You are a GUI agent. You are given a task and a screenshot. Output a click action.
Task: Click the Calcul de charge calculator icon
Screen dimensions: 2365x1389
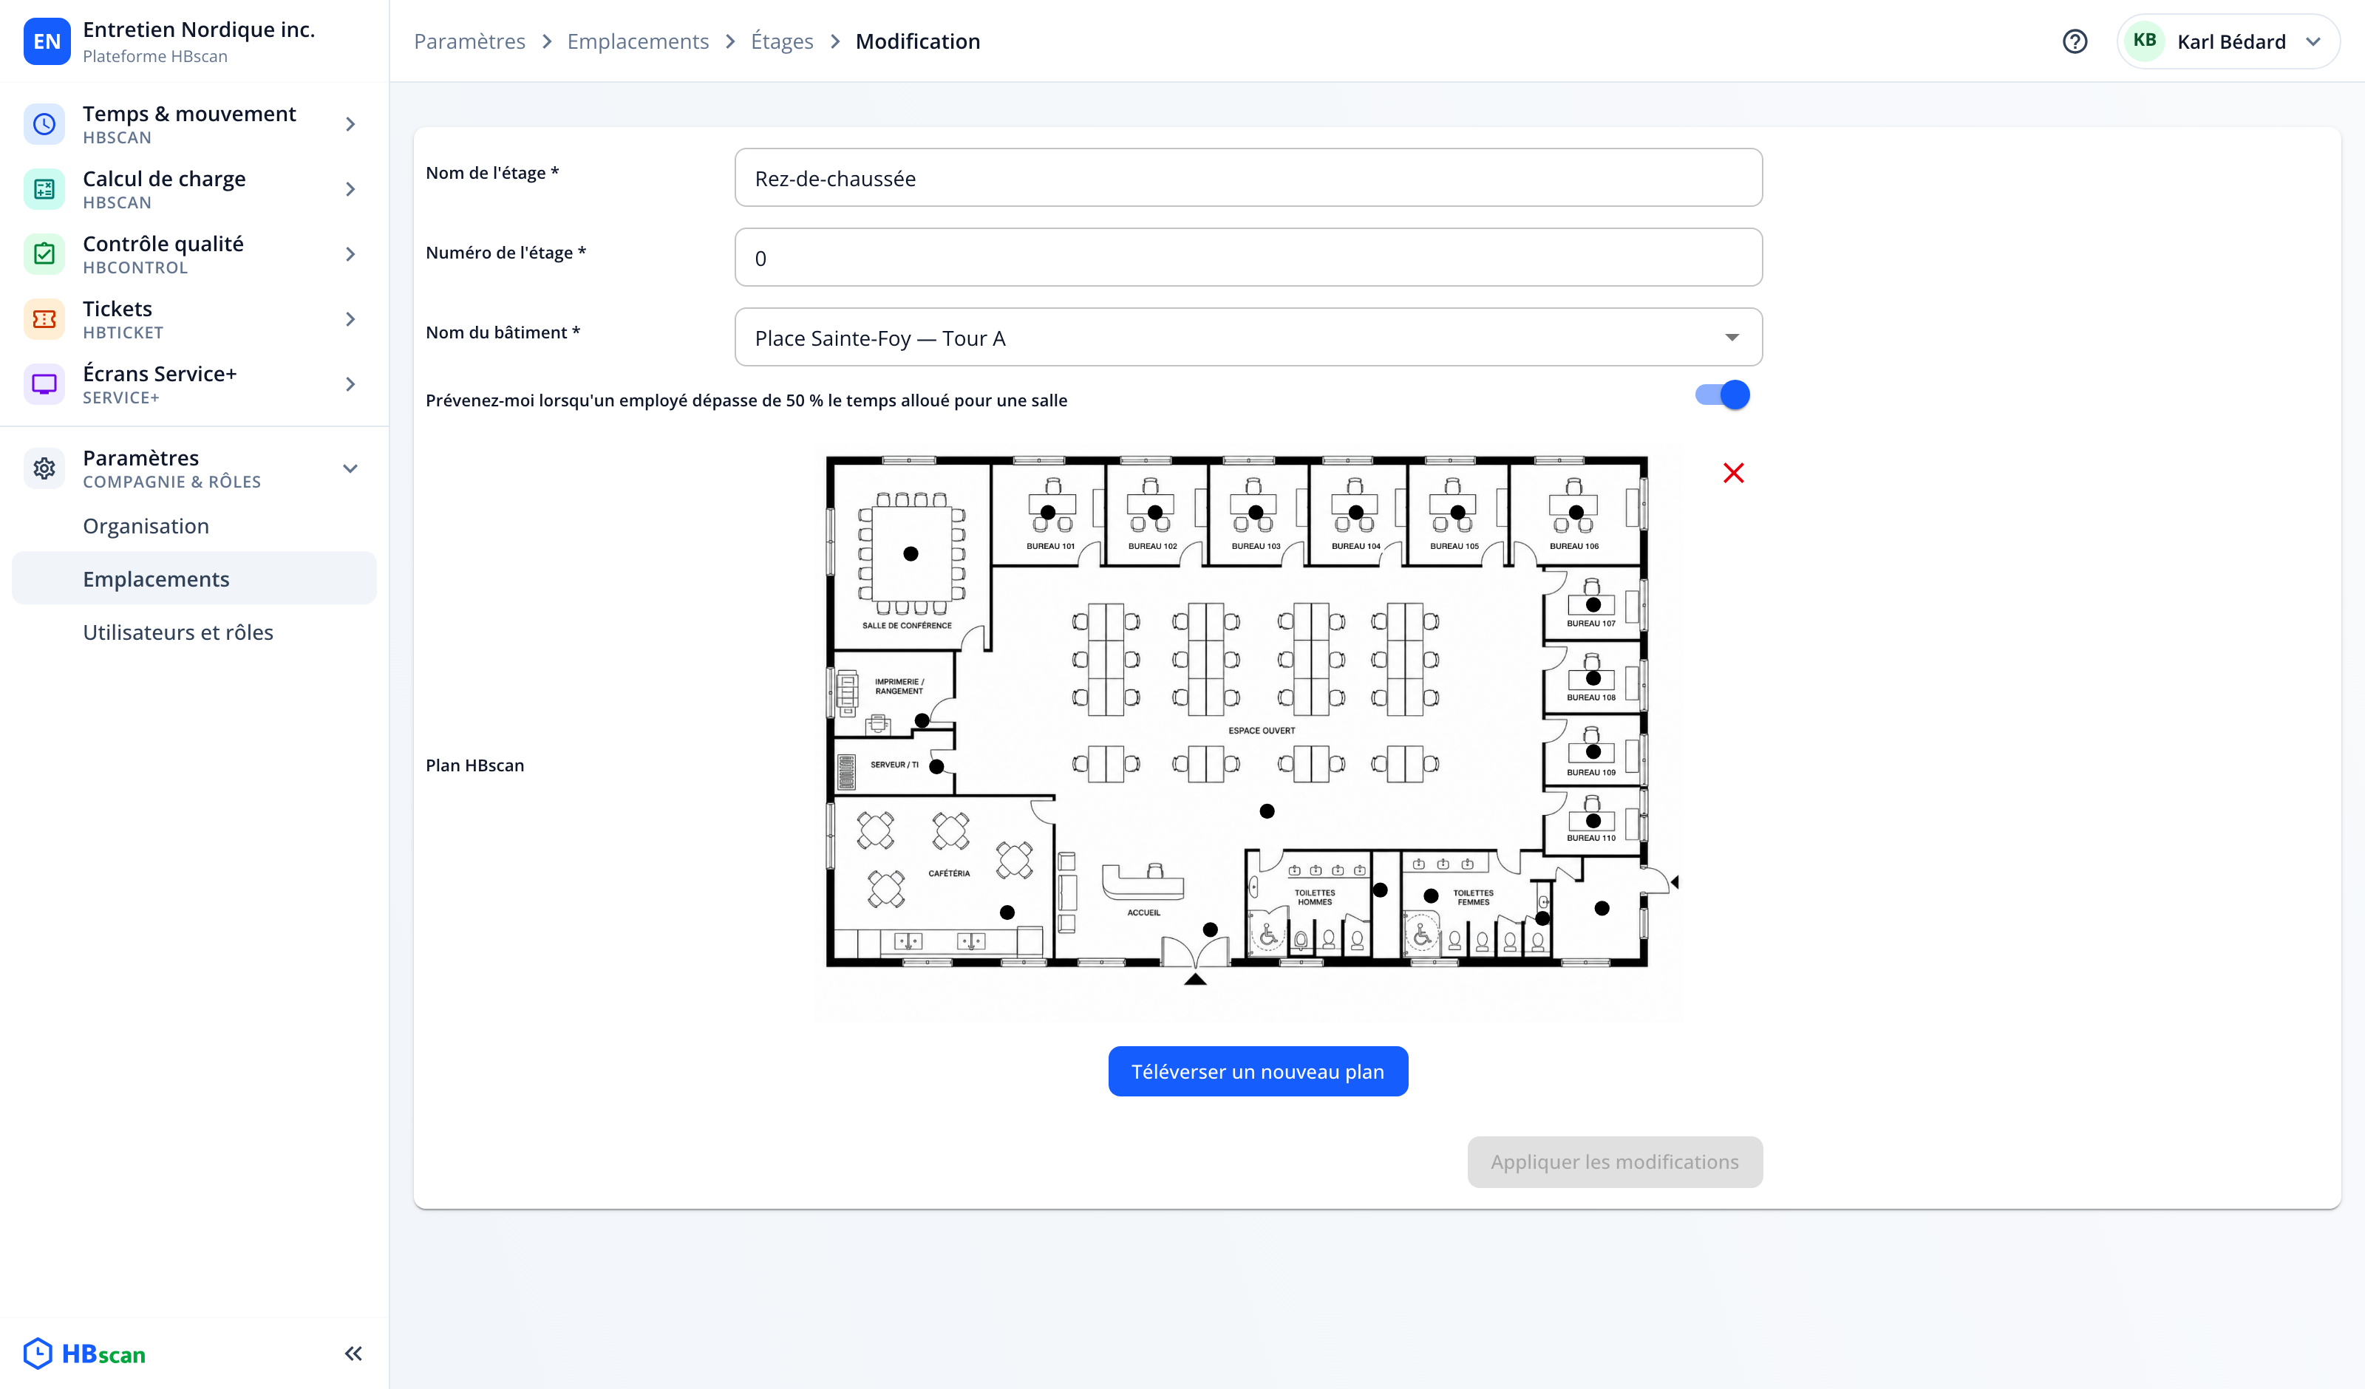tap(44, 188)
